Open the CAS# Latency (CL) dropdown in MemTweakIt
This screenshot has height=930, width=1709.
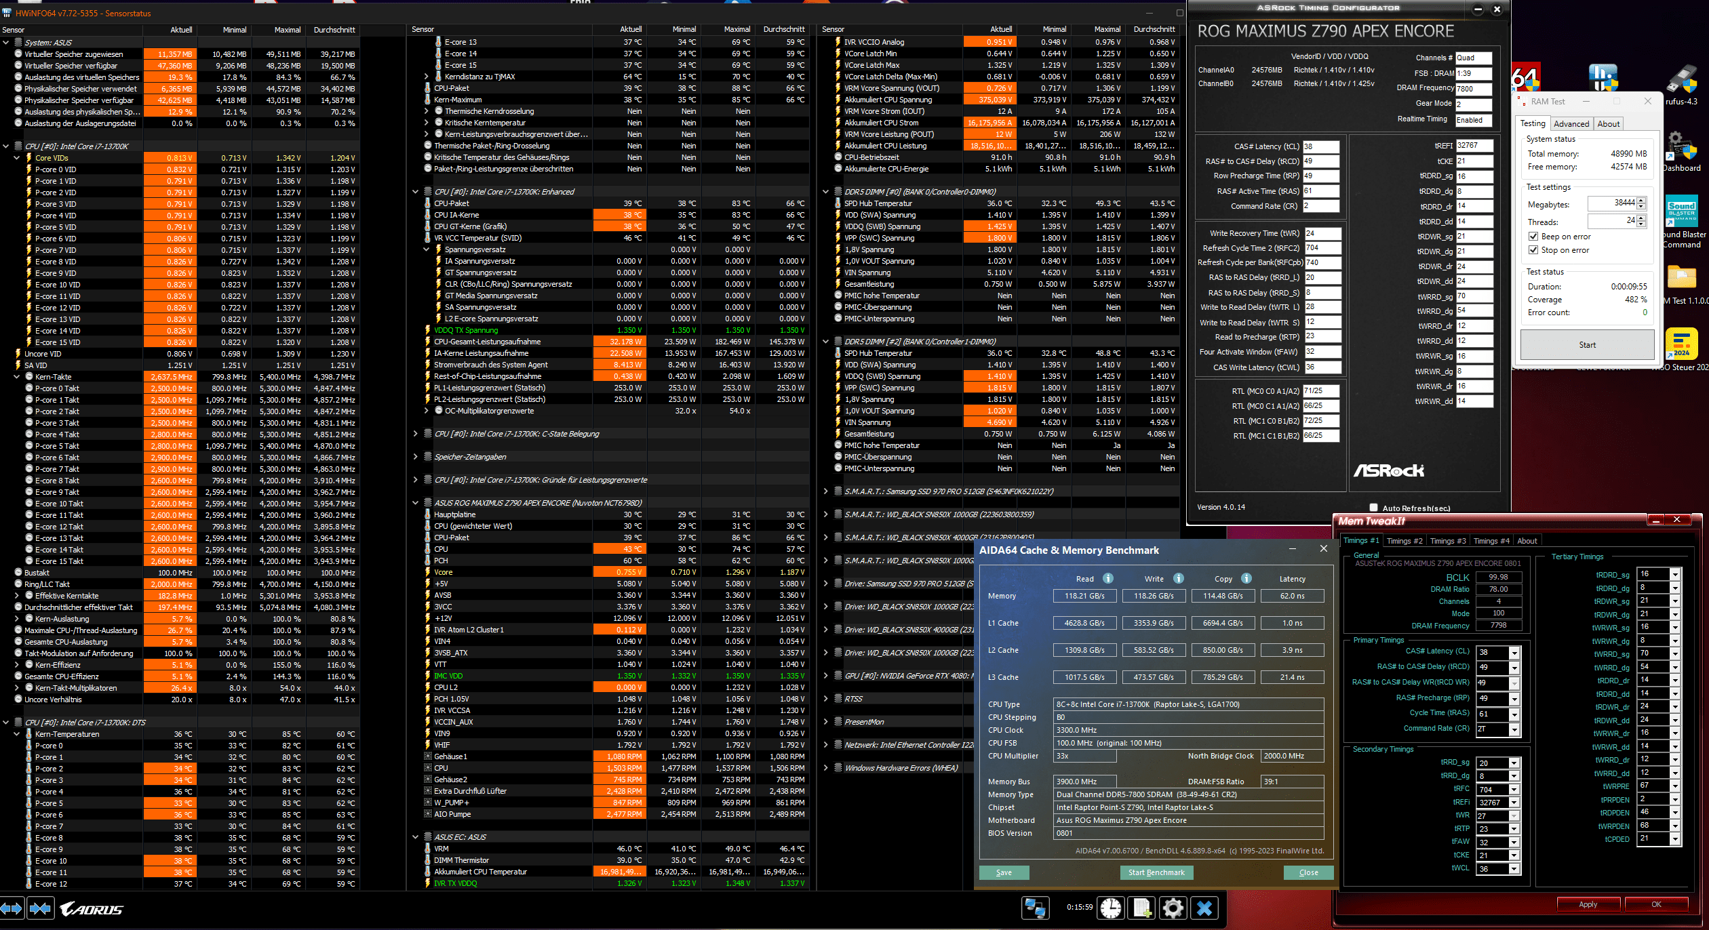(1514, 653)
